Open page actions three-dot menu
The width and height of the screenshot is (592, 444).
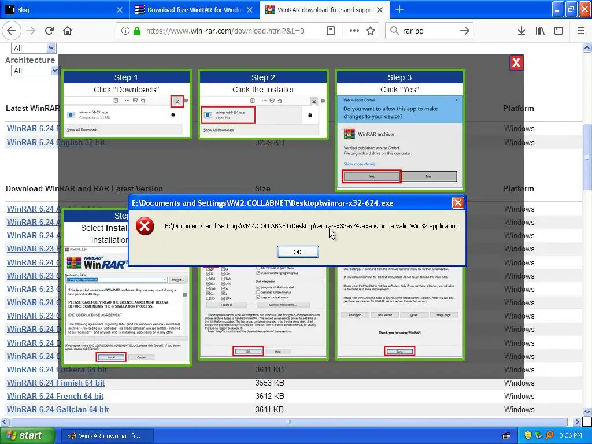coord(354,31)
